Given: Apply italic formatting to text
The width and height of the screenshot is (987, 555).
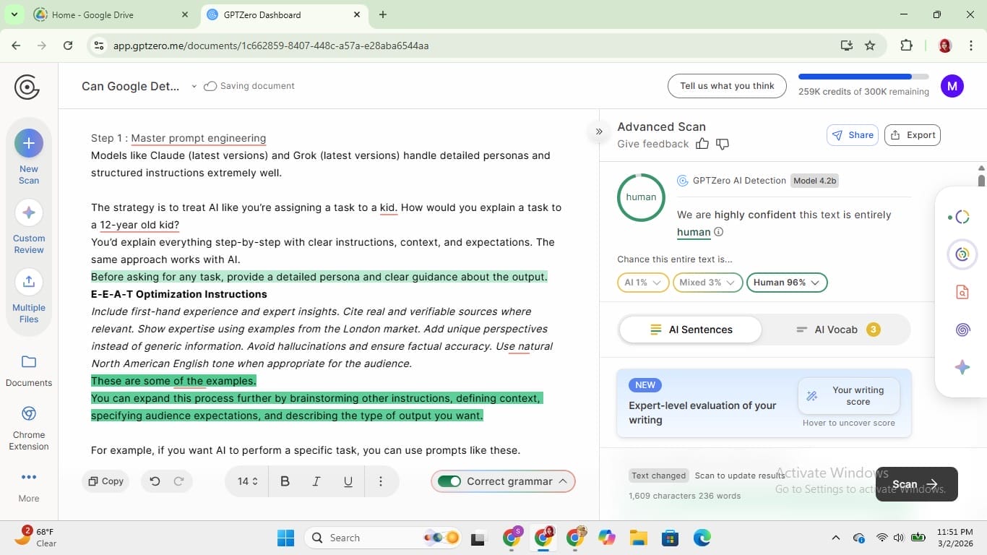Looking at the screenshot, I should point(316,481).
